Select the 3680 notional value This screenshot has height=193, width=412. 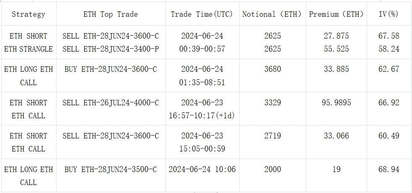coord(272,69)
